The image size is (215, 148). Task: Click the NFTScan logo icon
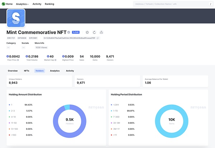click(x=3, y=4)
